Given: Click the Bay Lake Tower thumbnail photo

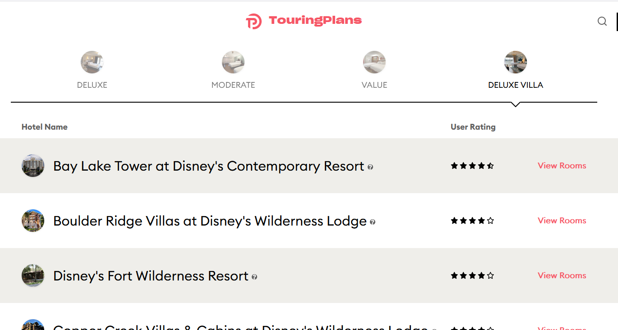Looking at the screenshot, I should tap(33, 166).
